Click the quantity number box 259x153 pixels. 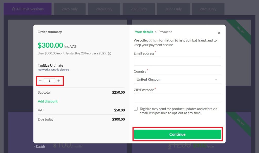(49, 81)
